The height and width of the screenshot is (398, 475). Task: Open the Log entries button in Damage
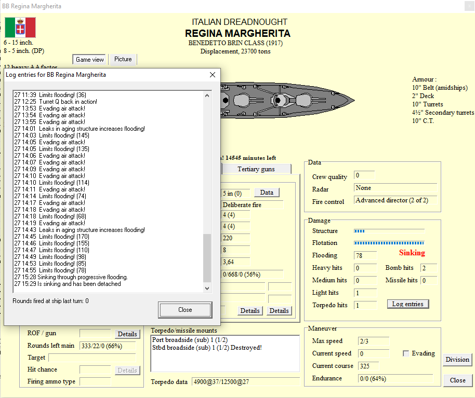[x=408, y=304]
